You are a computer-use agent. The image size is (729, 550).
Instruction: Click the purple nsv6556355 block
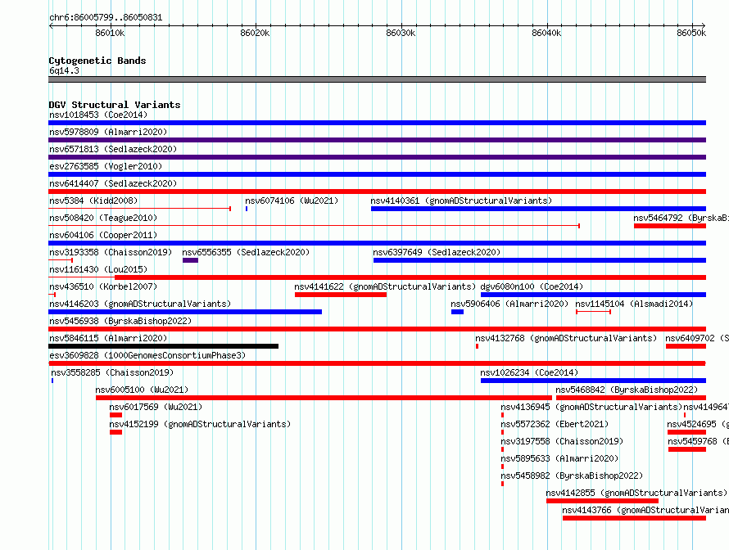(190, 260)
